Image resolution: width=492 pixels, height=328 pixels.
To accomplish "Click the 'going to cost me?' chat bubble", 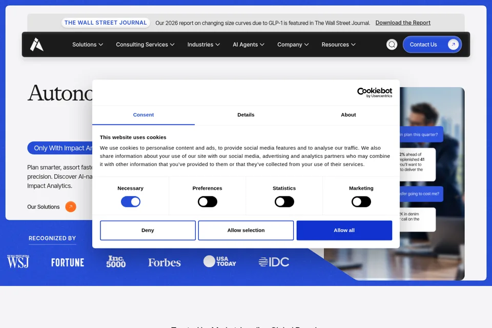I will 421,194.
